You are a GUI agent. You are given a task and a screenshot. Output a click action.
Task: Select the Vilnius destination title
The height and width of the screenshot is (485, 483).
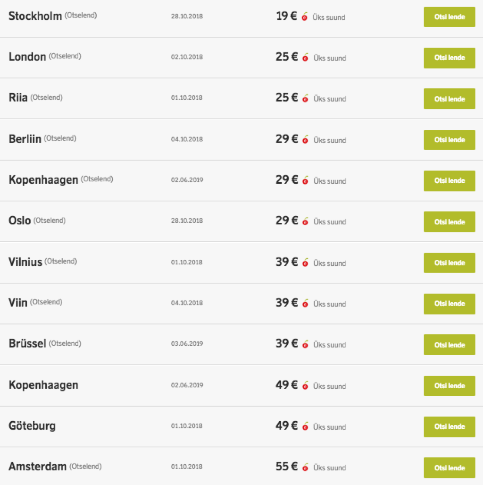25,262
